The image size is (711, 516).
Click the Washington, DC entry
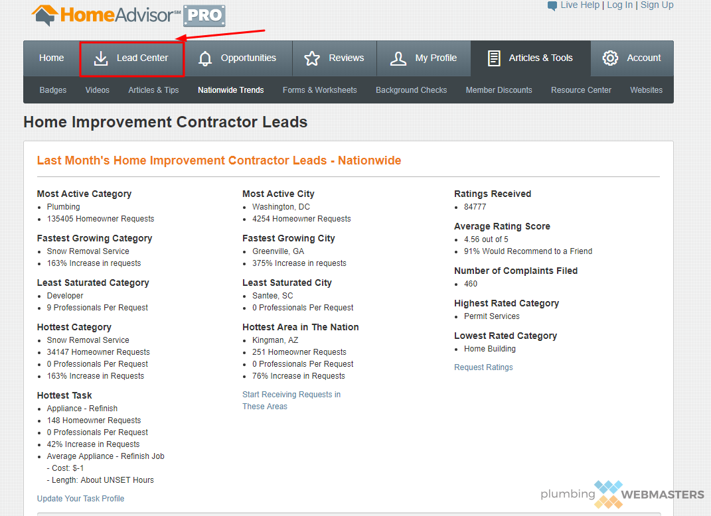tap(281, 206)
